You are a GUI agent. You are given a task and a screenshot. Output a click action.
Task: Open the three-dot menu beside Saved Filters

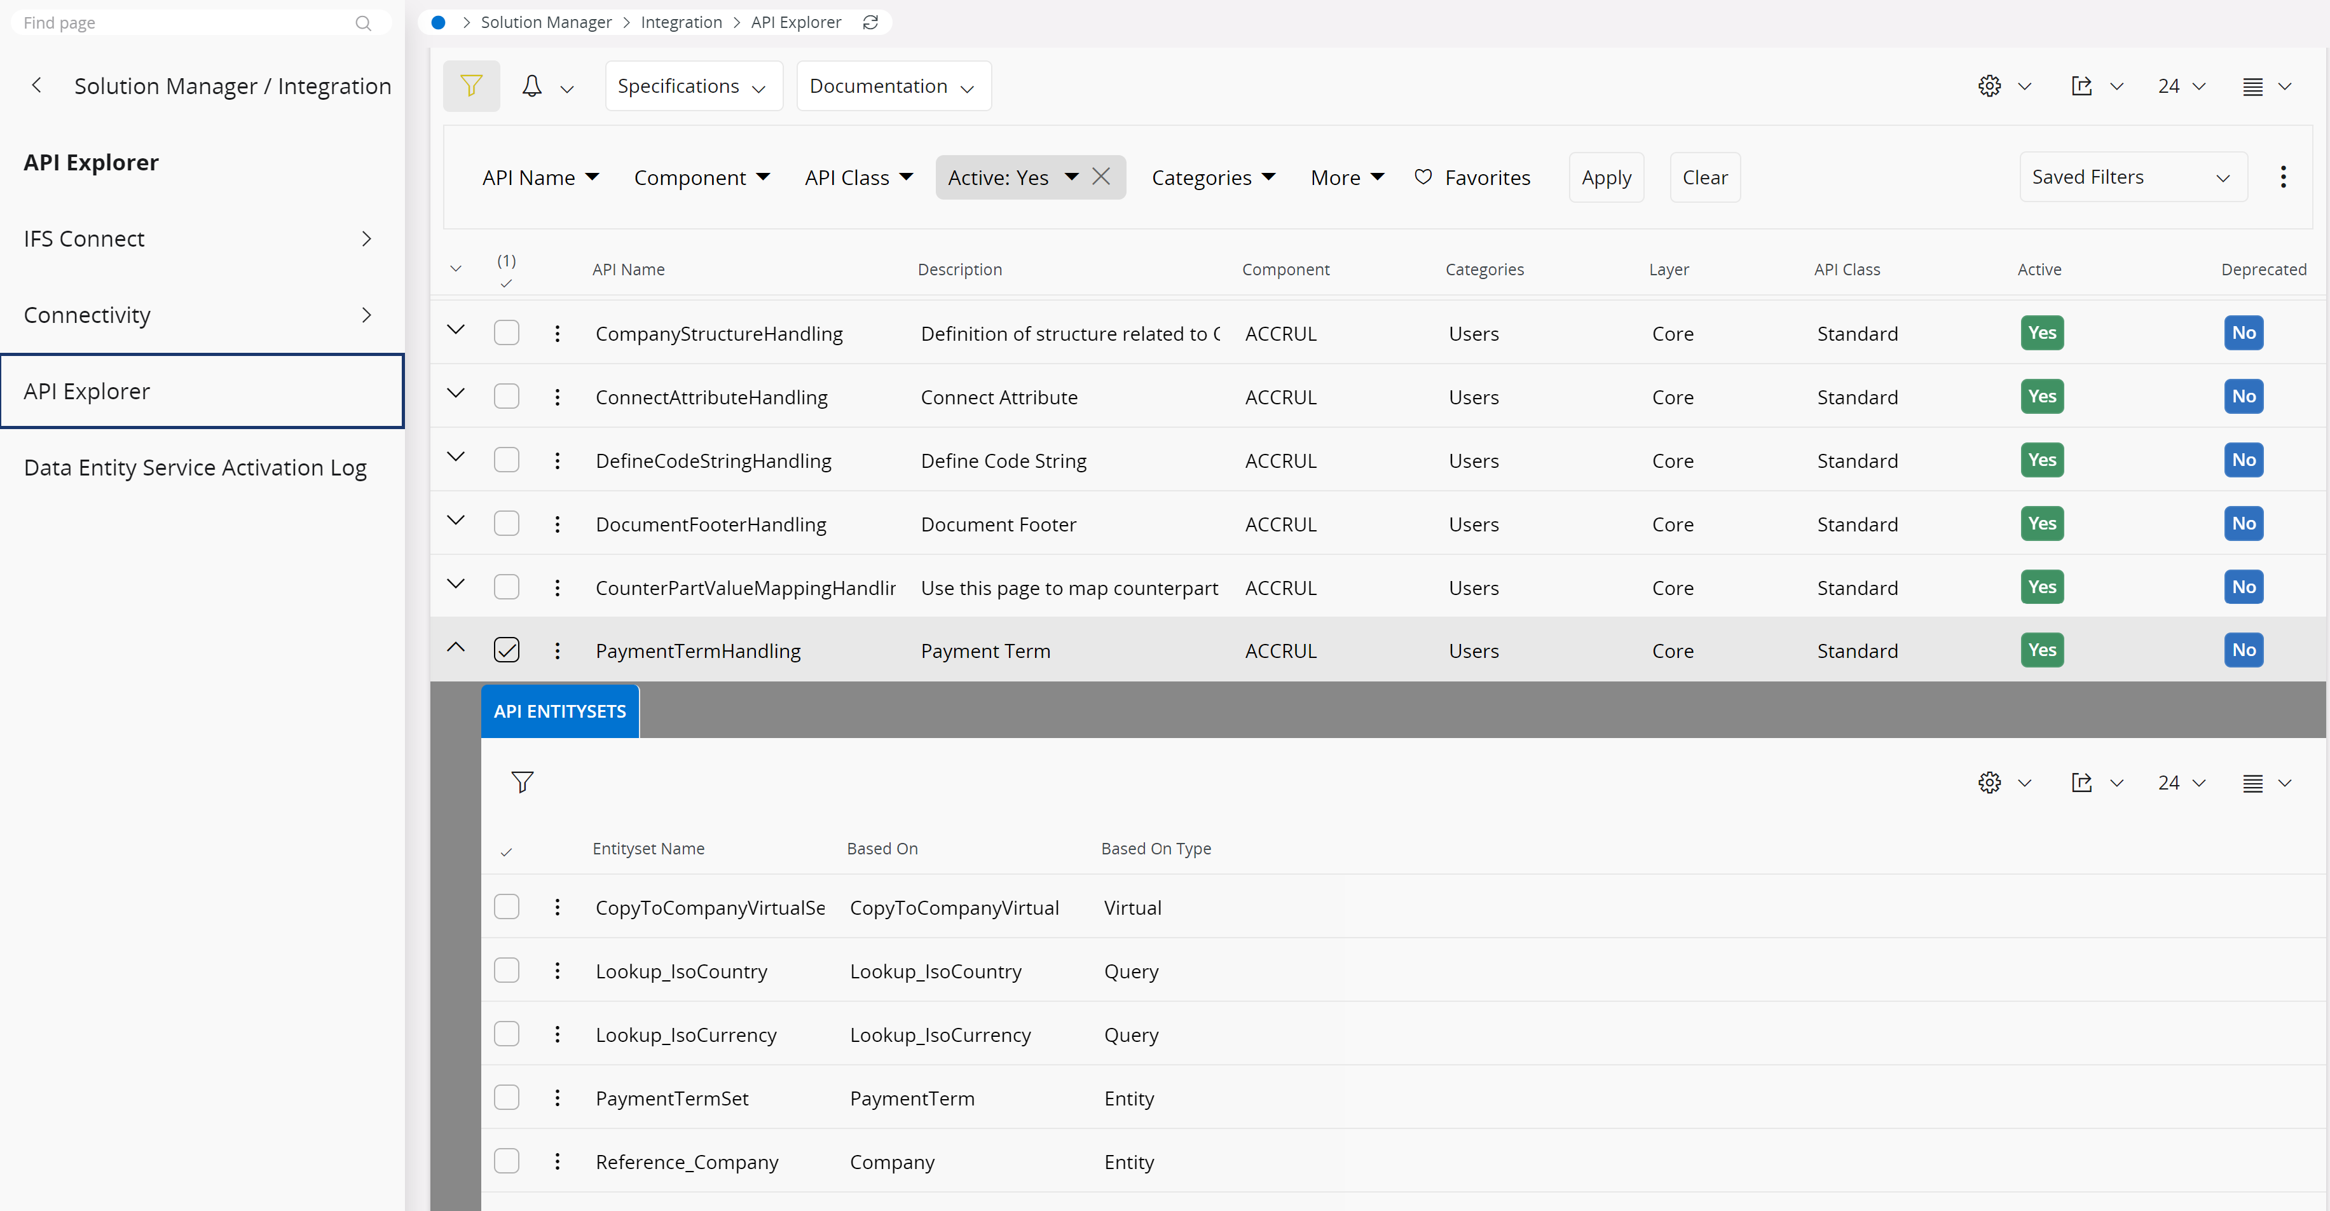click(2282, 177)
